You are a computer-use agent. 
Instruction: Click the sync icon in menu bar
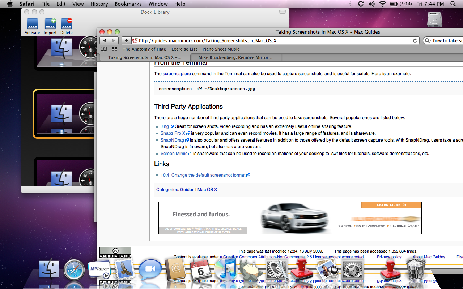click(x=361, y=4)
